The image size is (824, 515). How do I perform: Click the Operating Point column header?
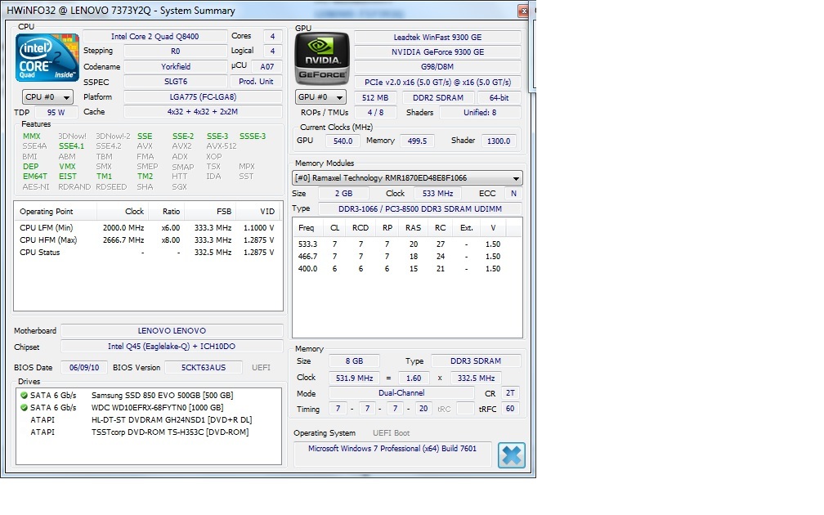[56, 211]
